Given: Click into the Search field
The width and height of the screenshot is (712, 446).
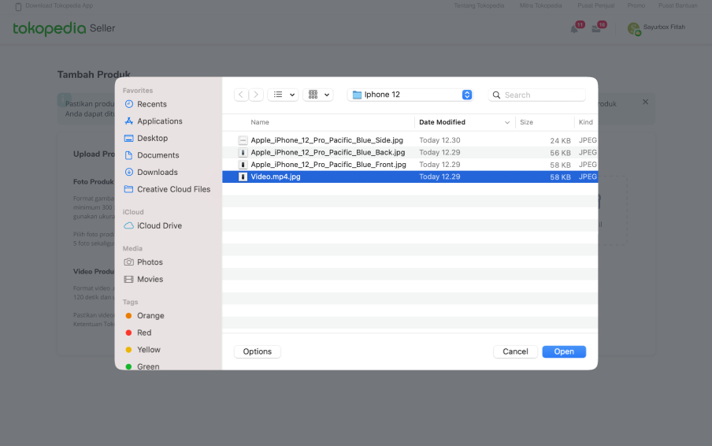Looking at the screenshot, I should [x=536, y=95].
